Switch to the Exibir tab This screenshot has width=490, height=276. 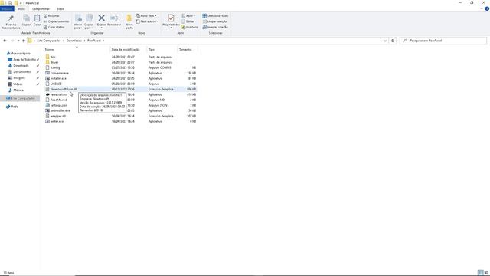pyautogui.click(x=60, y=8)
